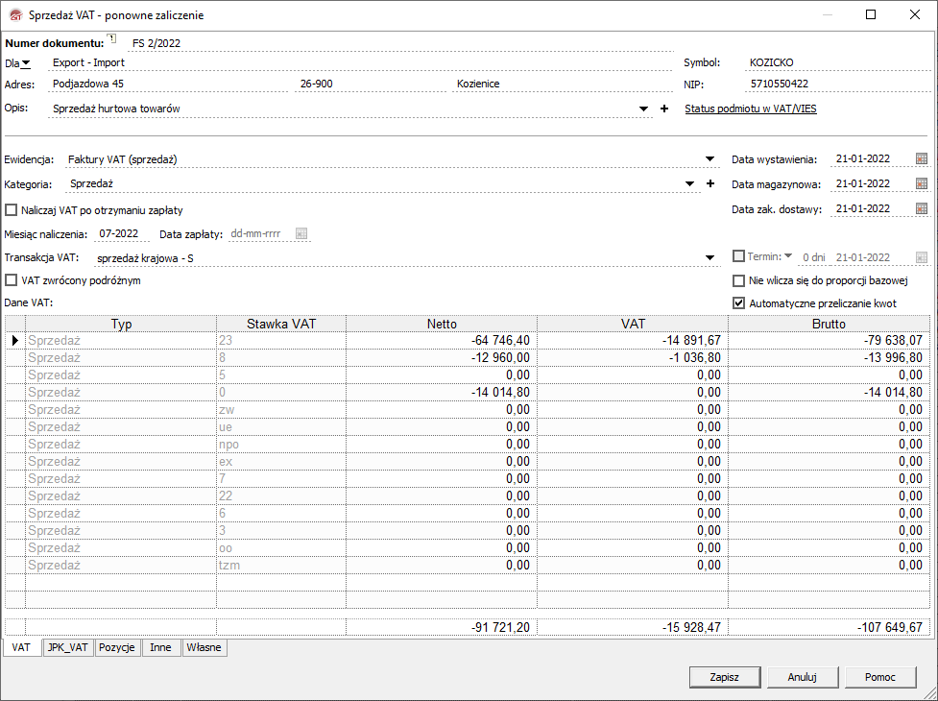Click city field Kozienice
938x701 pixels.
pos(562,84)
